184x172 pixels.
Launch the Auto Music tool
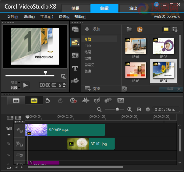[97, 100]
